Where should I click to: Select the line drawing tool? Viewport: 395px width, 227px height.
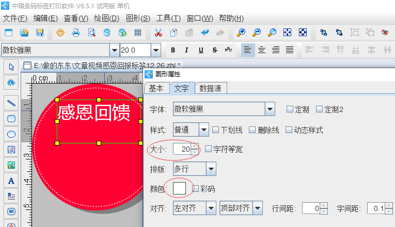[x=11, y=103]
